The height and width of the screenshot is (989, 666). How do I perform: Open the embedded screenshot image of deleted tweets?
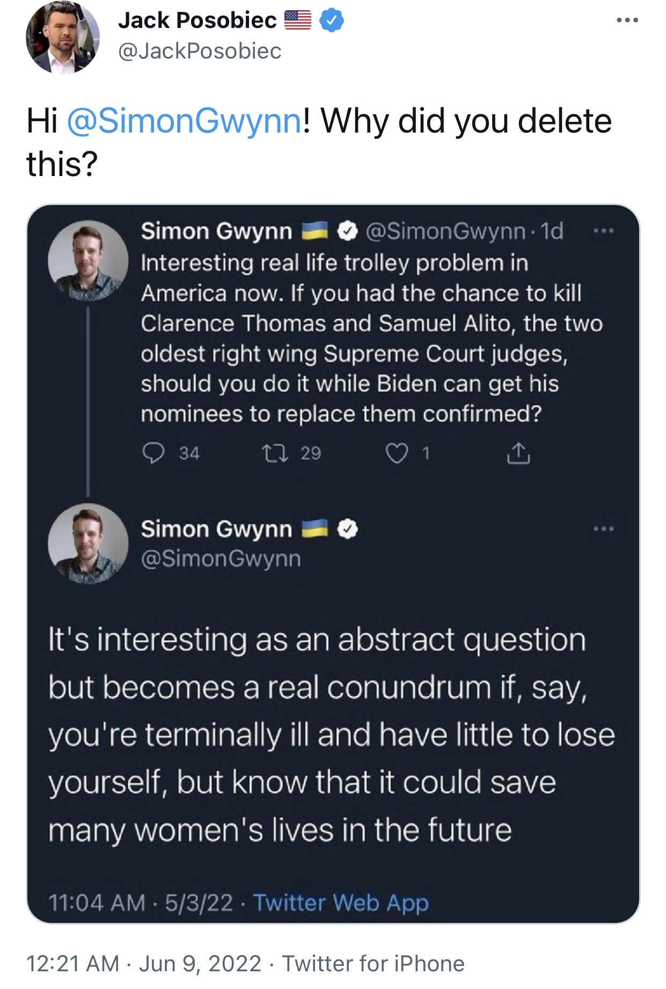tap(333, 564)
